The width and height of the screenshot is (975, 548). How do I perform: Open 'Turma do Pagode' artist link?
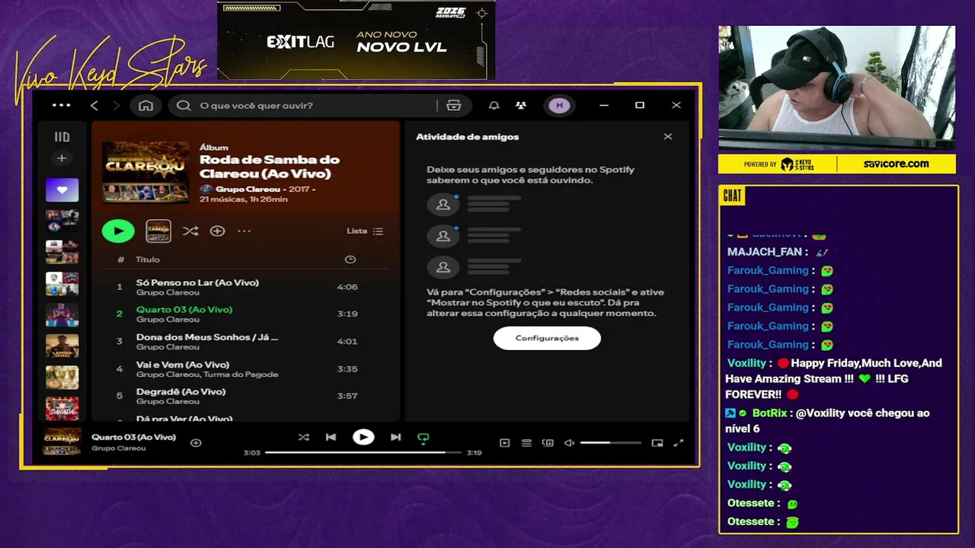241,374
